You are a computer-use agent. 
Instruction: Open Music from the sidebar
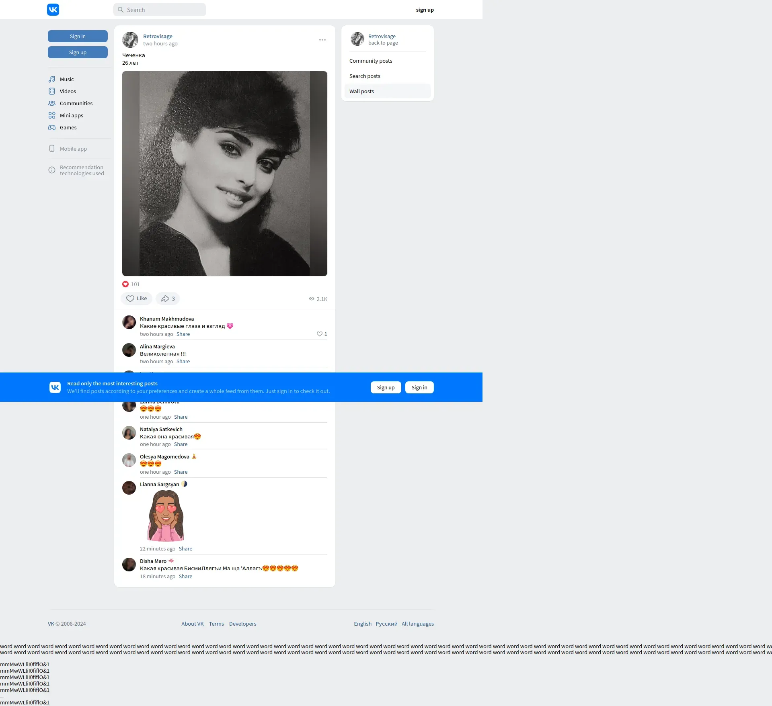click(x=66, y=79)
